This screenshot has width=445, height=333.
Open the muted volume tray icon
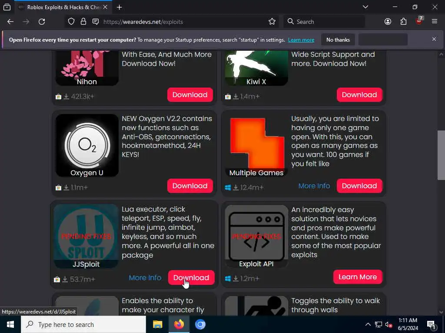389,324
